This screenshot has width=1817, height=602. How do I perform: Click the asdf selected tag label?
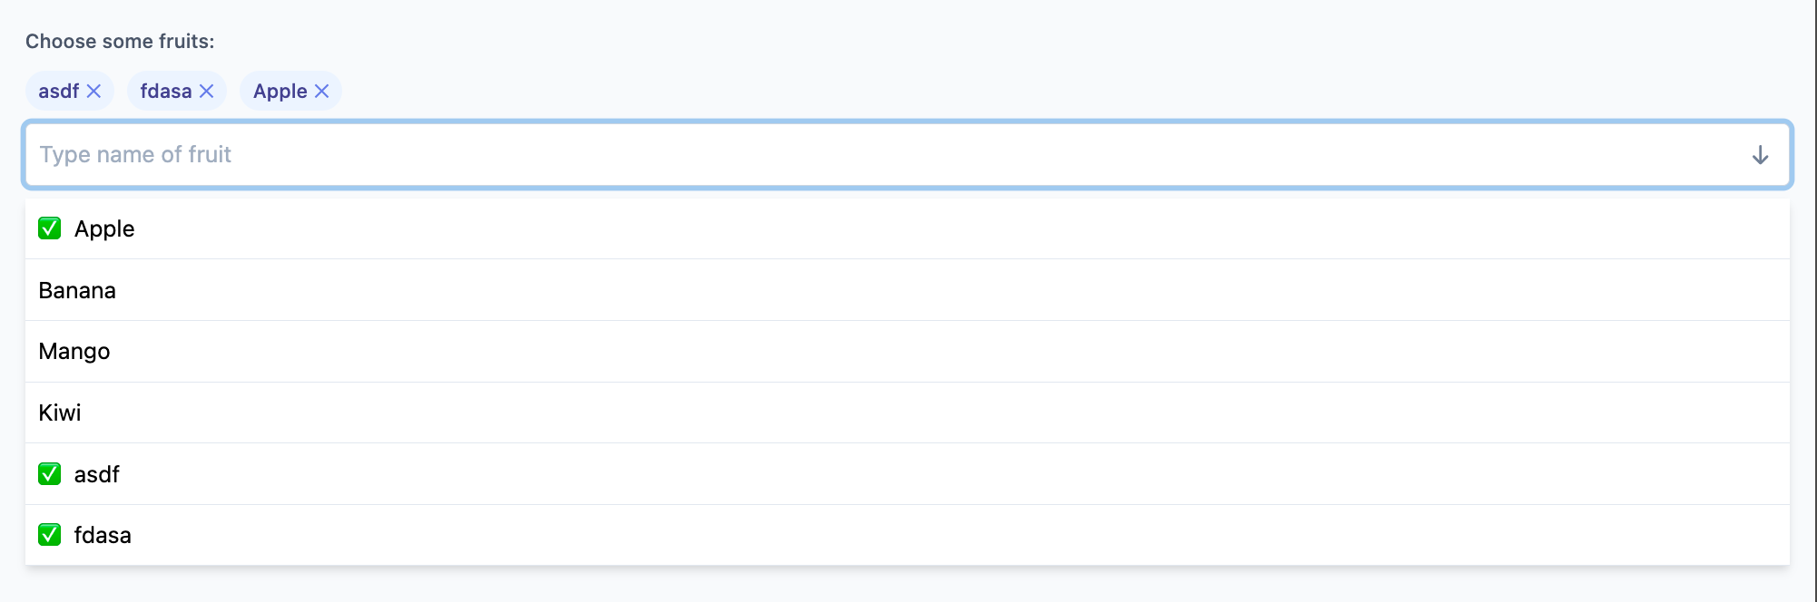(59, 91)
